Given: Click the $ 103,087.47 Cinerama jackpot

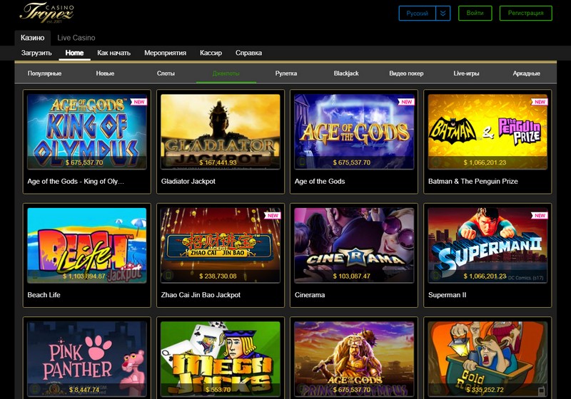Looking at the screenshot, I should [x=351, y=276].
